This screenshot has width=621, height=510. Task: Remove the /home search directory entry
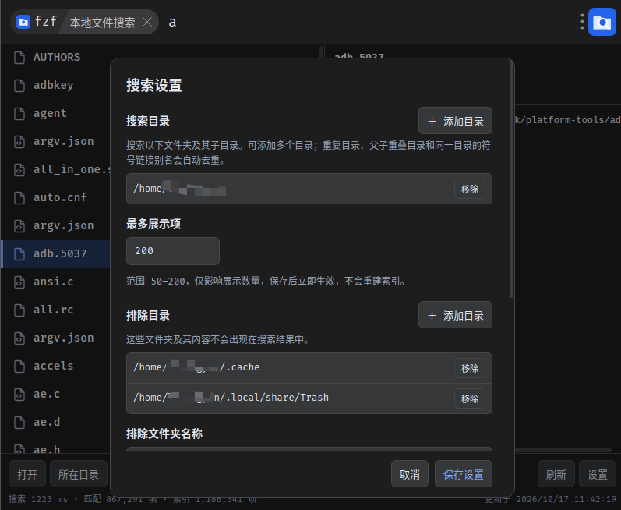(470, 189)
